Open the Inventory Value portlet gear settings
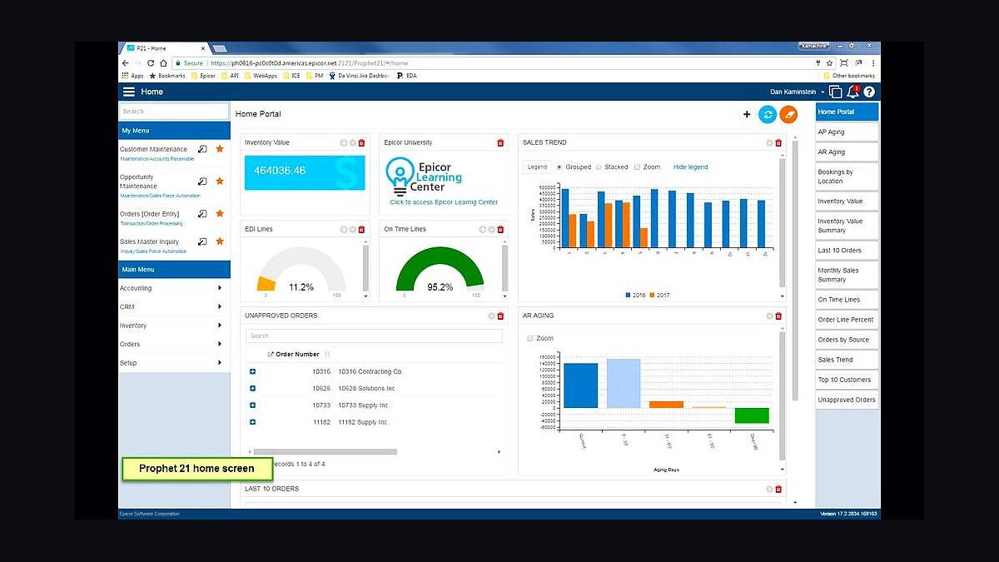Viewport: 999px width, 562px height. point(353,142)
